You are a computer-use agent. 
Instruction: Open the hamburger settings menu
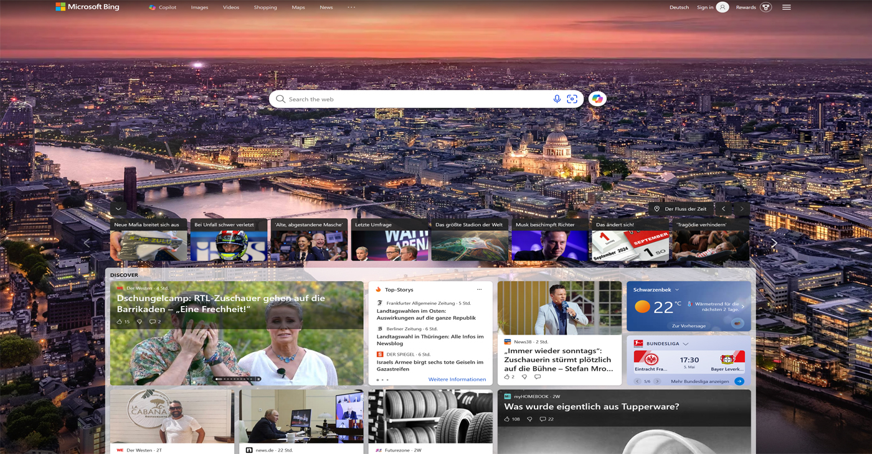point(787,7)
